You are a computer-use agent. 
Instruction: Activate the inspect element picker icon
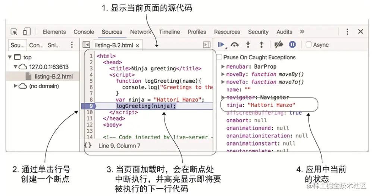[x=14, y=32]
